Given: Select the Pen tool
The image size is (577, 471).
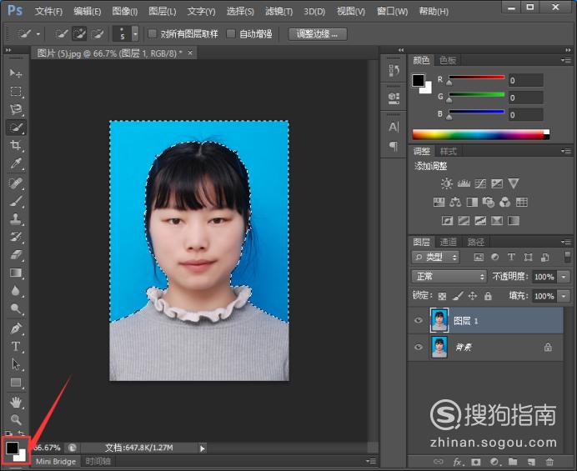Looking at the screenshot, I should coord(16,328).
